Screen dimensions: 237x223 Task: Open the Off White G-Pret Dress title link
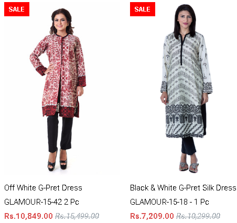point(43,188)
